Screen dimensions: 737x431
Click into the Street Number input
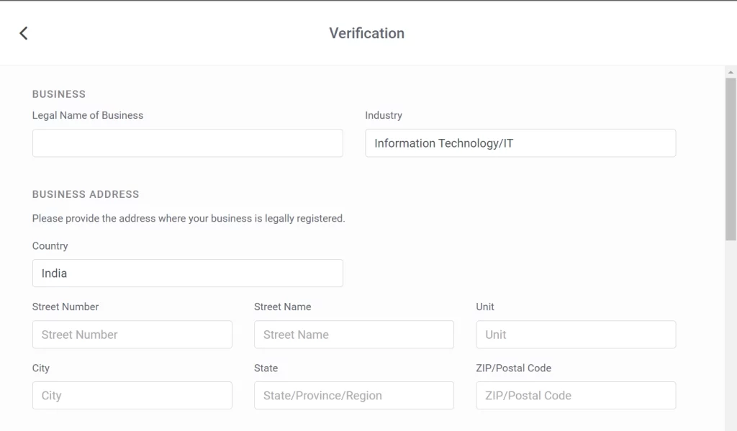[132, 335]
